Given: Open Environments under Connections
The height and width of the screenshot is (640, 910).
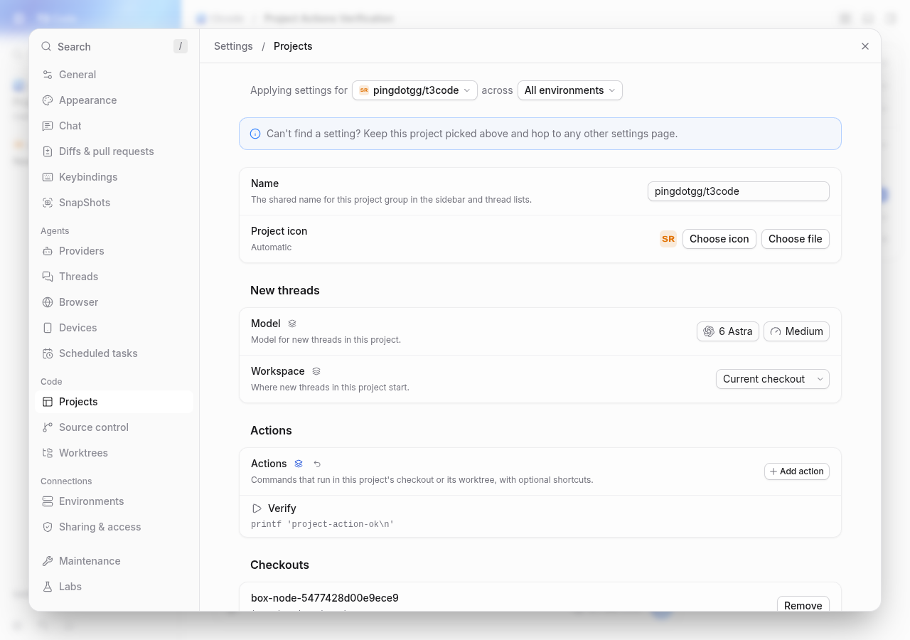Looking at the screenshot, I should (x=114, y=501).
